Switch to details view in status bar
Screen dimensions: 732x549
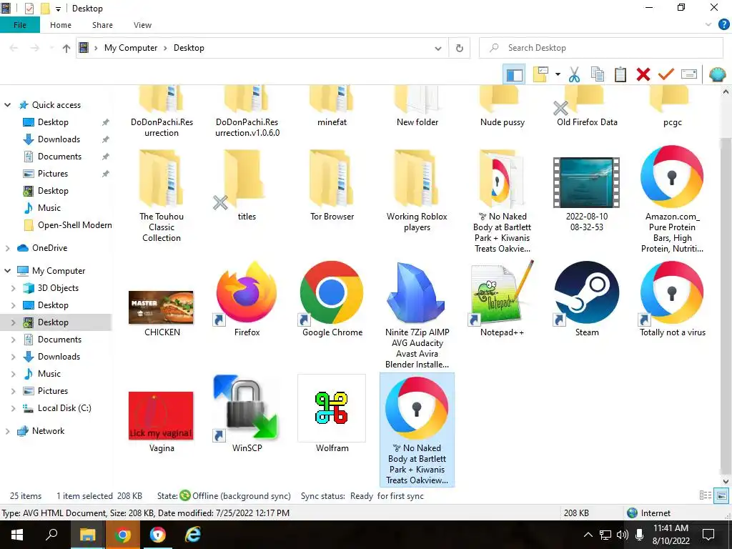click(x=706, y=496)
